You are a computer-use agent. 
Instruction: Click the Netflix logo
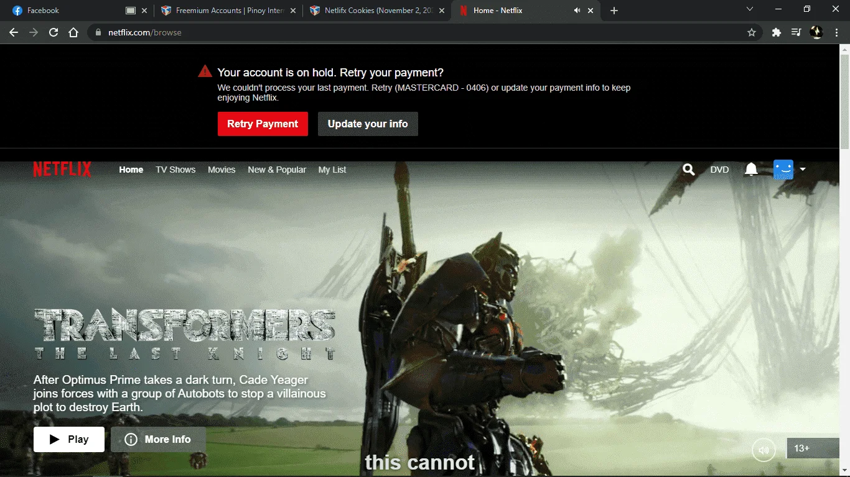click(62, 170)
